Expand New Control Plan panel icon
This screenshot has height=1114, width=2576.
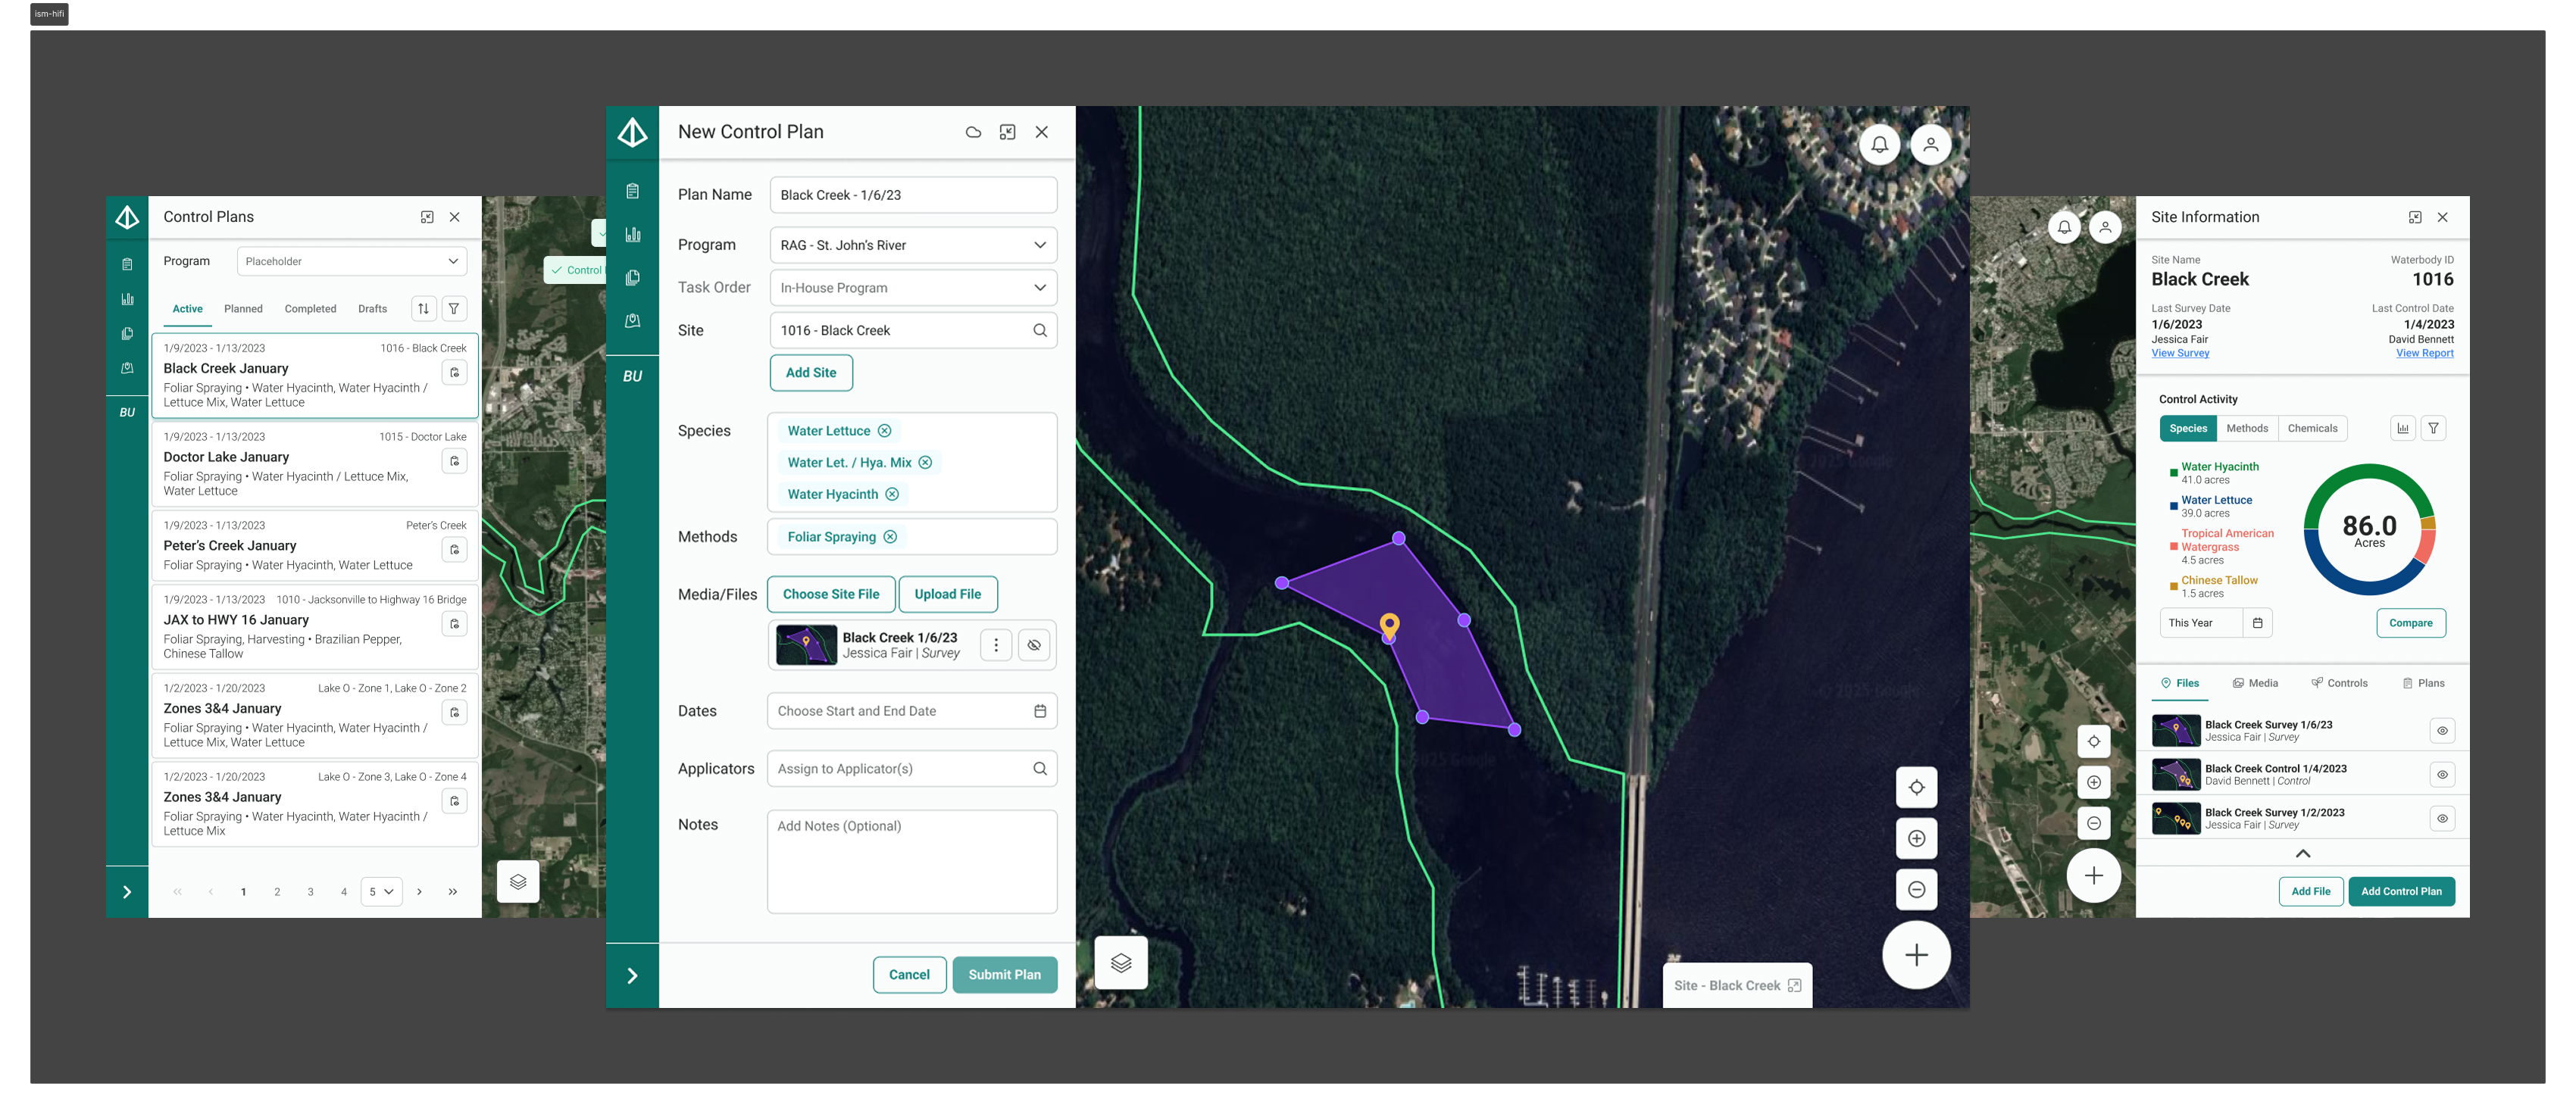(x=1007, y=132)
